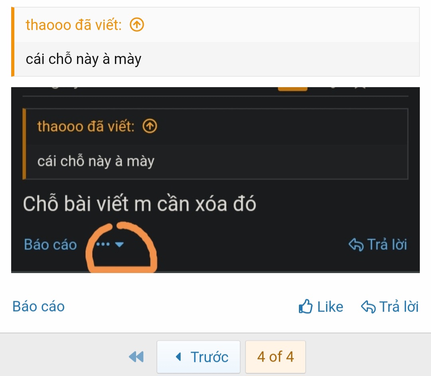Click quoted text 'cái chỗ này à mày' in top box
Screen dimensions: 431x376
point(83,59)
